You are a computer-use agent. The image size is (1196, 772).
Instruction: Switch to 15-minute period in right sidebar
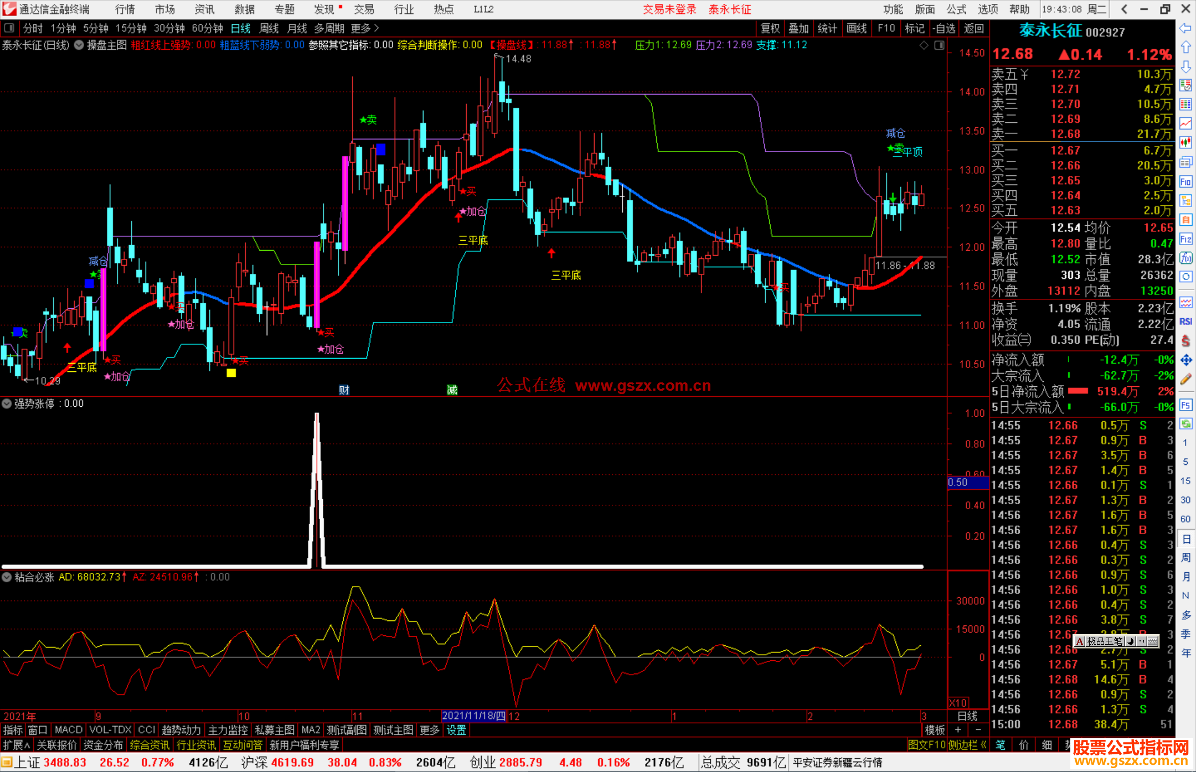tap(1185, 481)
